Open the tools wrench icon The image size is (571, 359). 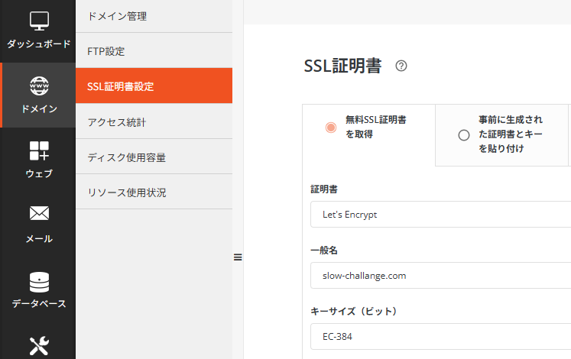coord(39,345)
